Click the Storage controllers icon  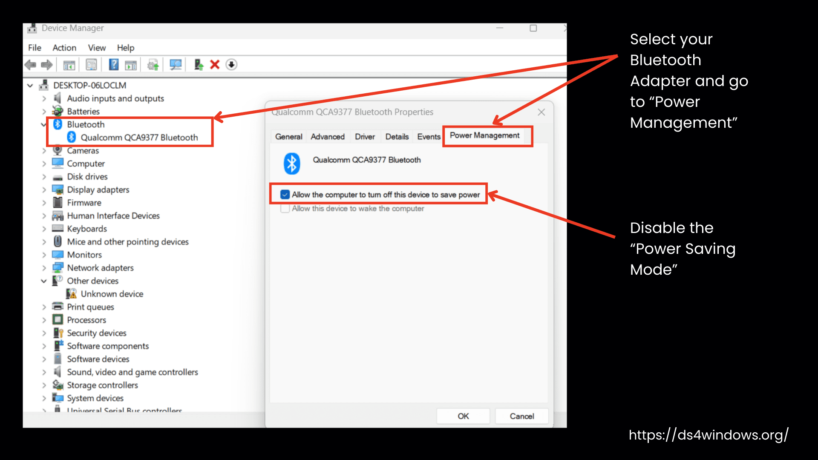pos(58,385)
